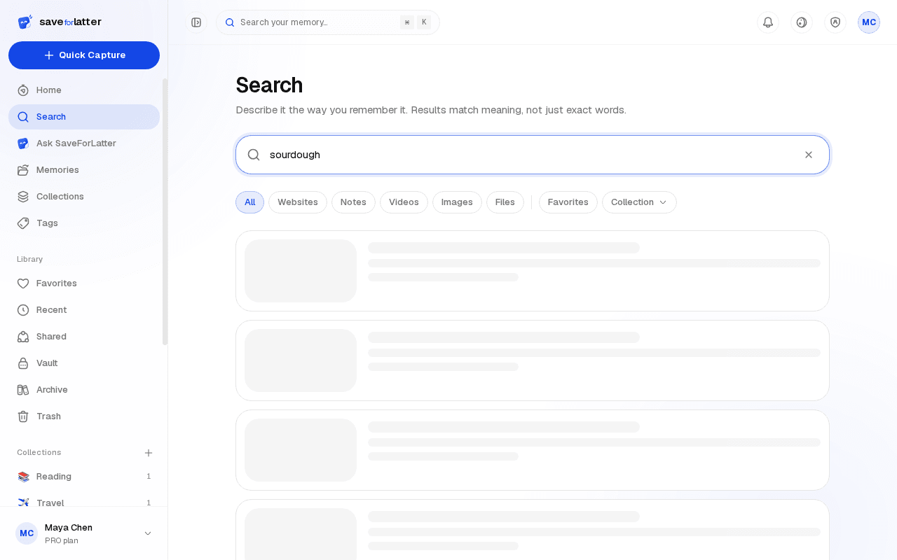897x560 pixels.
Task: Filter results by Websites
Action: coord(298,202)
